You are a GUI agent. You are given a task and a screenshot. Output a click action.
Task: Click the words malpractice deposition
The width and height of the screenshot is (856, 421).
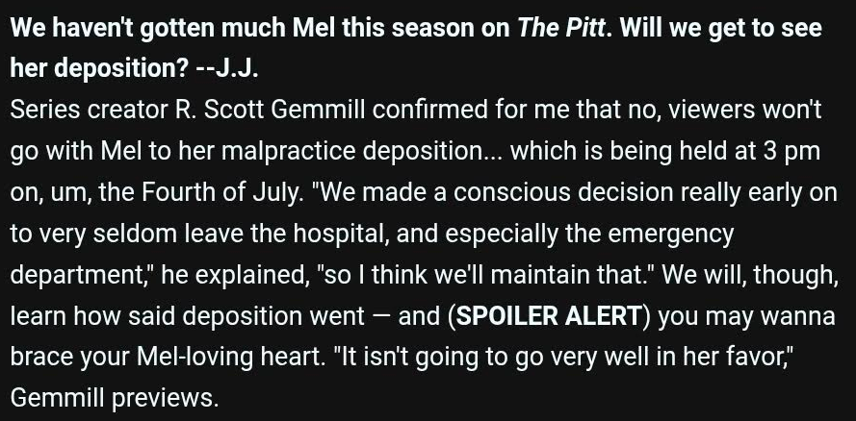coord(362,152)
